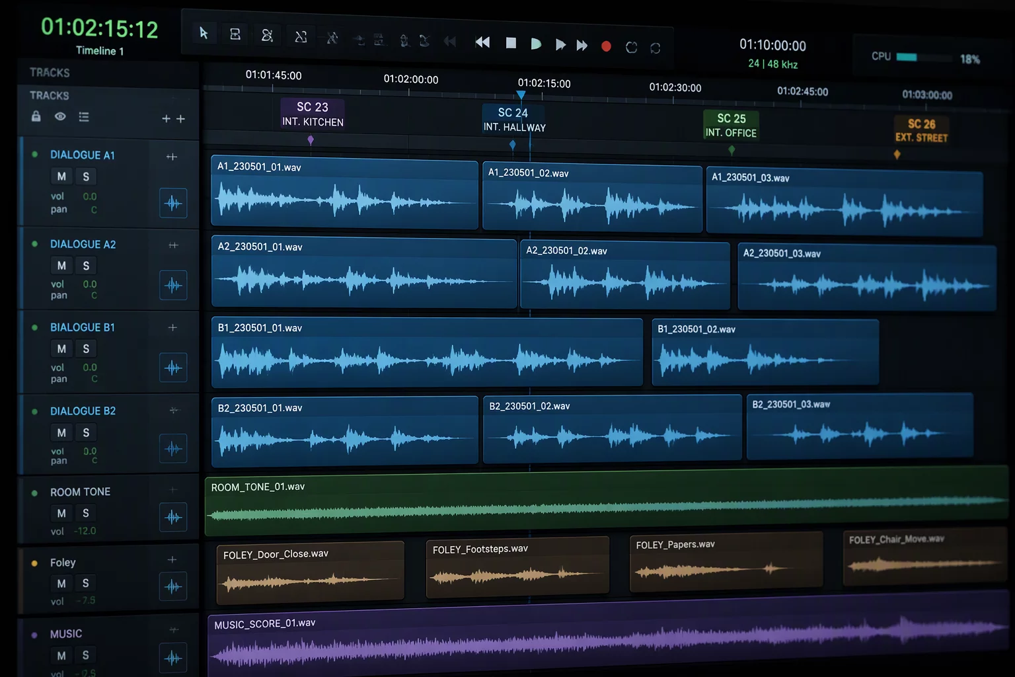This screenshot has width=1015, height=677.
Task: Select clip A1_230501_01.wav
Action: click(x=344, y=194)
